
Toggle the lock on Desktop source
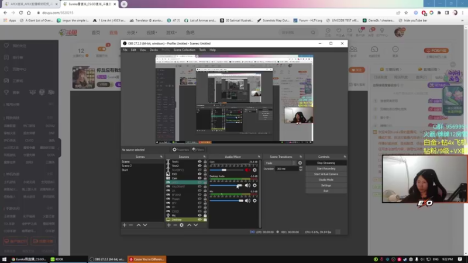[x=205, y=220]
